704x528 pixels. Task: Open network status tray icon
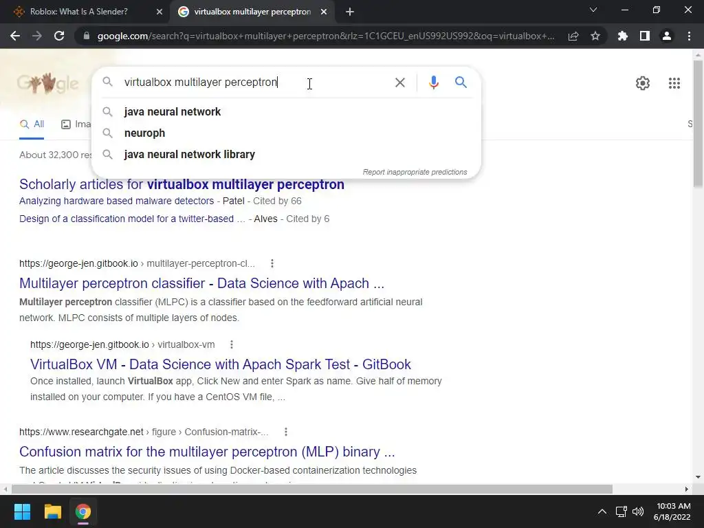click(621, 511)
